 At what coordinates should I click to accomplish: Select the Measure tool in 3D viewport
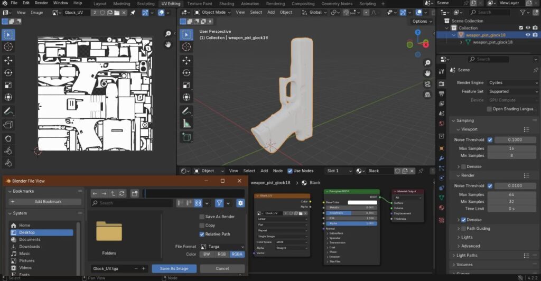[186, 124]
